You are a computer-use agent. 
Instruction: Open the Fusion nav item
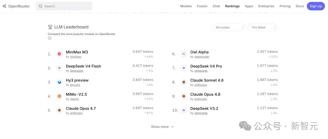[x=202, y=6]
